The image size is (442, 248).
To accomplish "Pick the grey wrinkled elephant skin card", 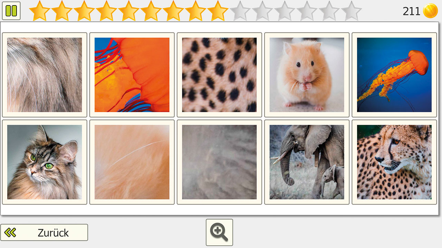I will click(x=219, y=162).
